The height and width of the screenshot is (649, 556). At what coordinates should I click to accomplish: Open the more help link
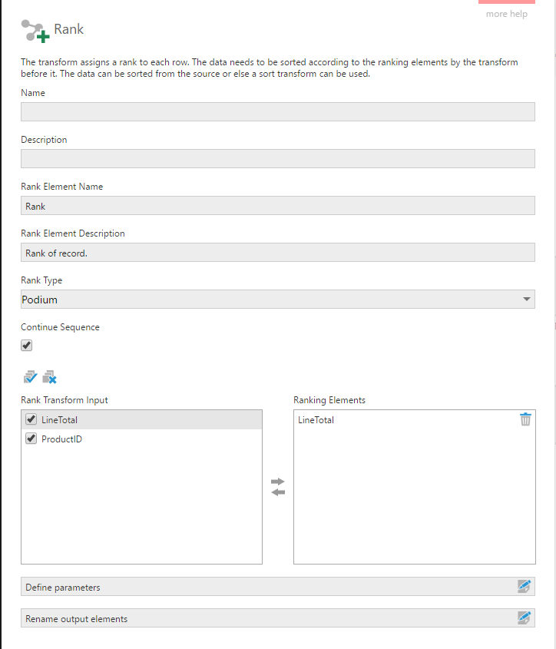pyautogui.click(x=506, y=14)
